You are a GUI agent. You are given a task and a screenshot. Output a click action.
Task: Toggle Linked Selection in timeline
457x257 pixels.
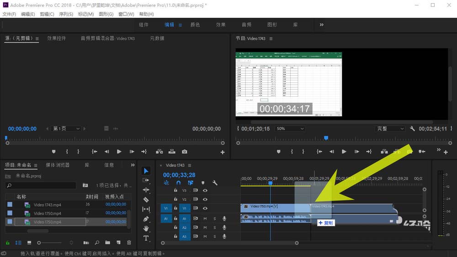[190, 183]
